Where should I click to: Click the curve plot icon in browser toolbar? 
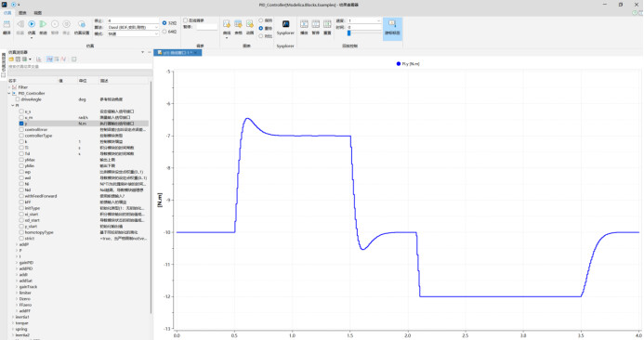point(39,59)
